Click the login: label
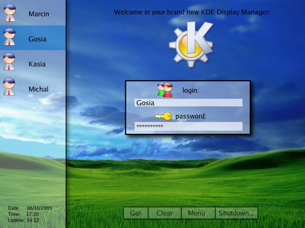This screenshot has width=305, height=228. (191, 90)
